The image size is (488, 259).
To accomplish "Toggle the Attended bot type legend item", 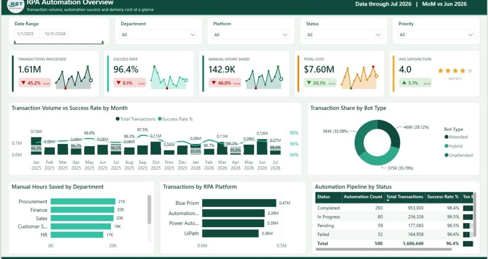I will point(456,137).
